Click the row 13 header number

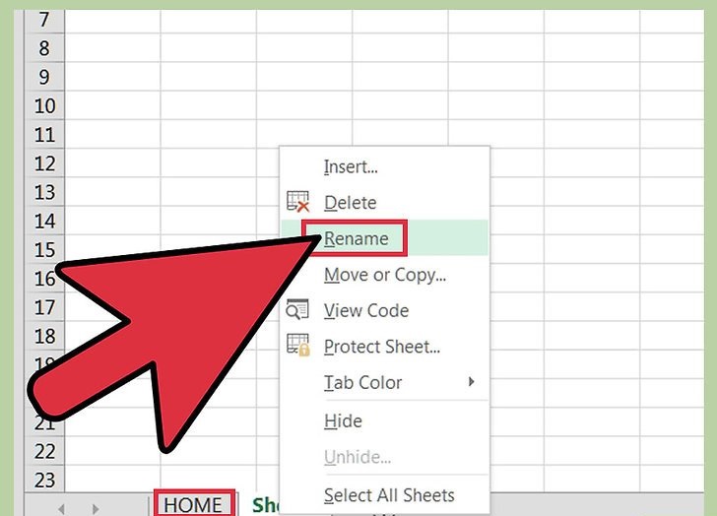click(x=45, y=192)
